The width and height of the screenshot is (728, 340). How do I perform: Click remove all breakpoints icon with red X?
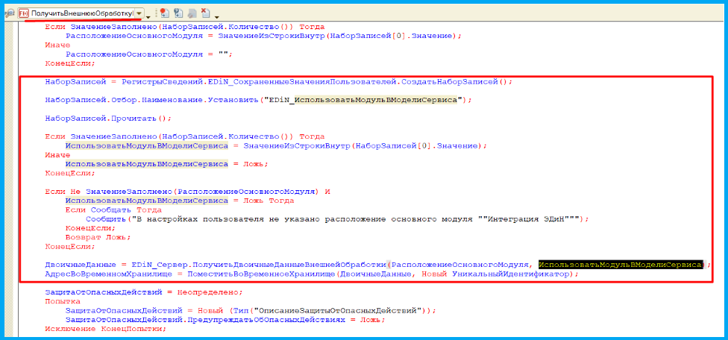pyautogui.click(x=204, y=13)
